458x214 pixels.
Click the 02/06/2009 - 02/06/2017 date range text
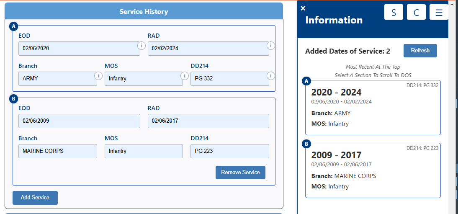tap(342, 164)
